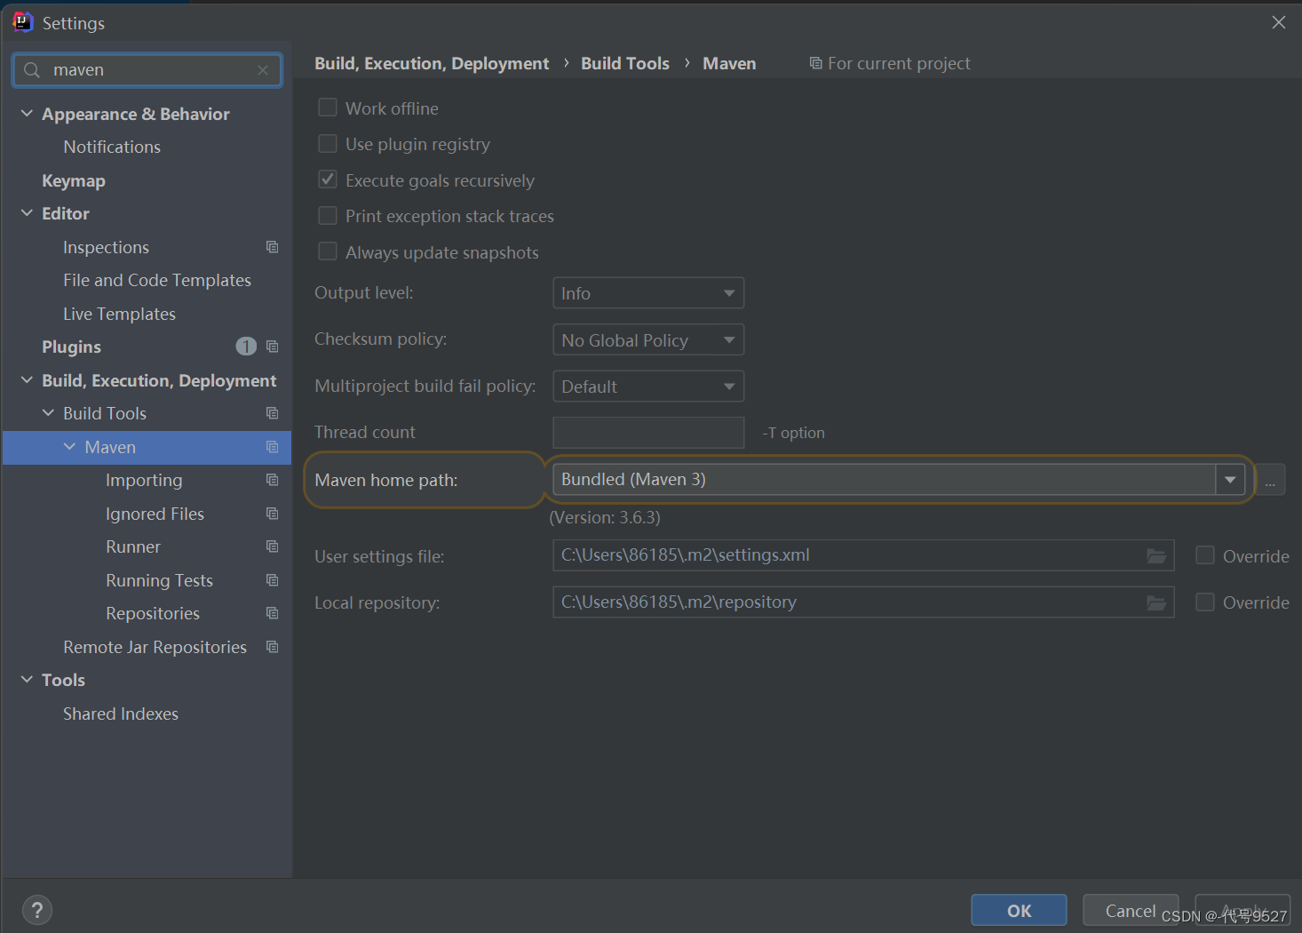This screenshot has width=1302, height=933.
Task: Click the folder icon in Local repository field
Action: pos(1155,602)
